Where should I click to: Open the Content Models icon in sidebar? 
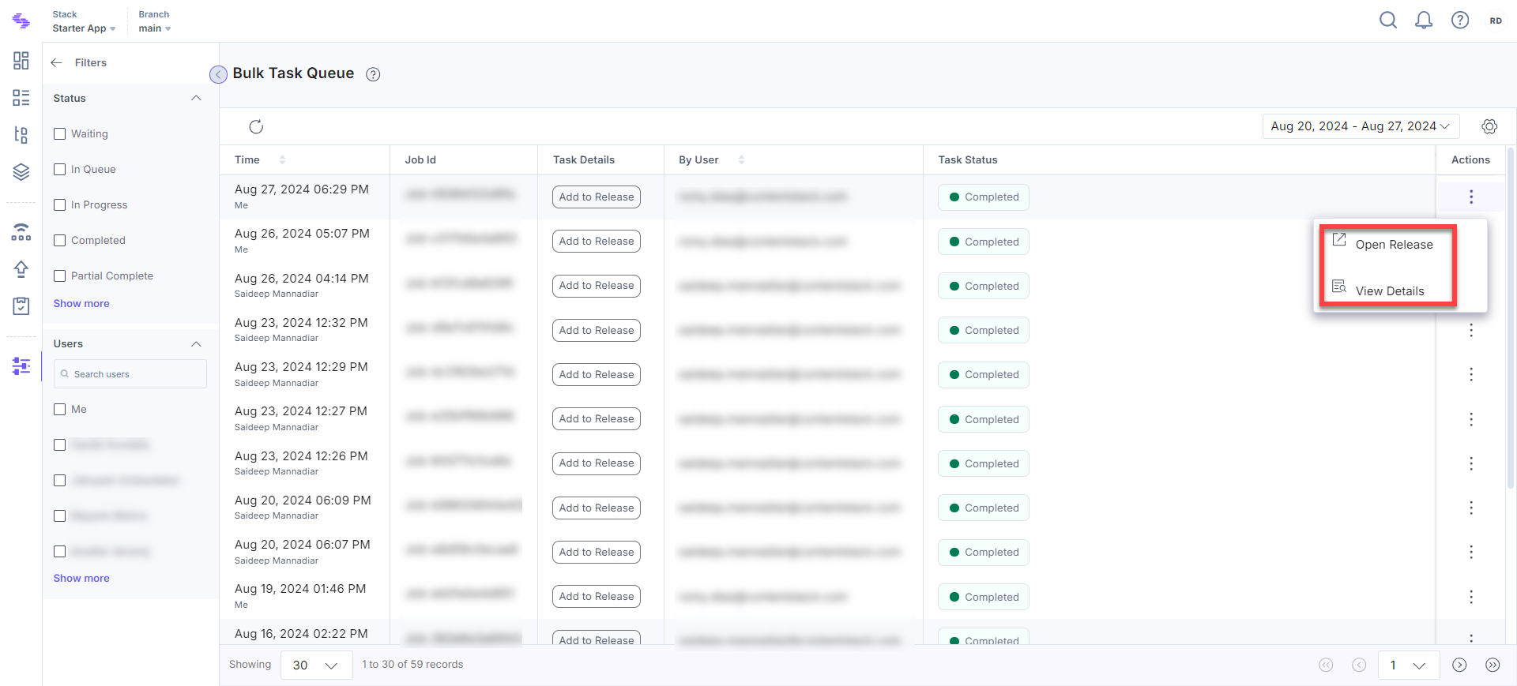click(x=21, y=135)
